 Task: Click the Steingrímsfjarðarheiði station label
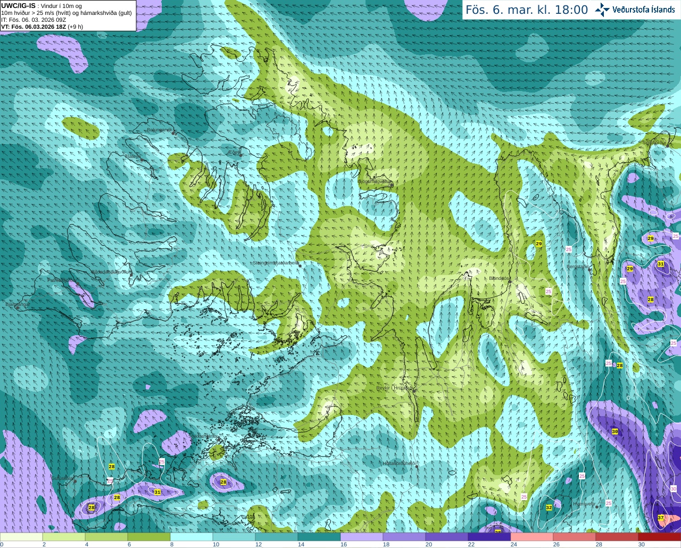point(275,263)
